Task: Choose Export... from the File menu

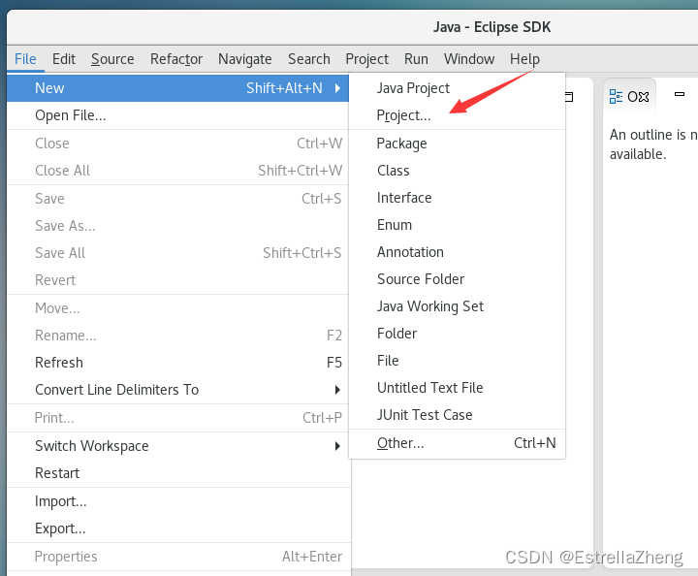Action: tap(177, 528)
